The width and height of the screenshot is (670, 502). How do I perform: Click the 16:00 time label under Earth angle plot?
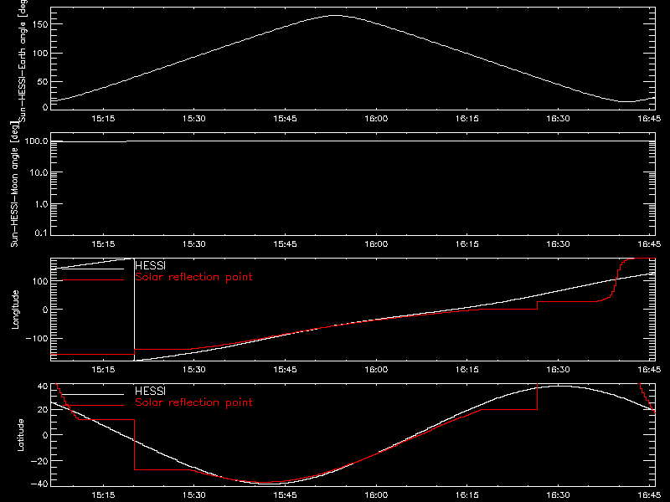376,119
